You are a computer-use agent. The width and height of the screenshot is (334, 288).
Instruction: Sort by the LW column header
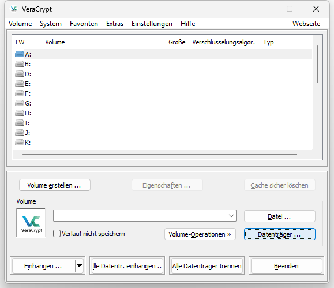[x=27, y=42]
